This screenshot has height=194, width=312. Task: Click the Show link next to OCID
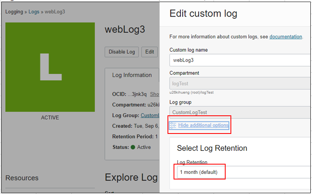[155, 94]
